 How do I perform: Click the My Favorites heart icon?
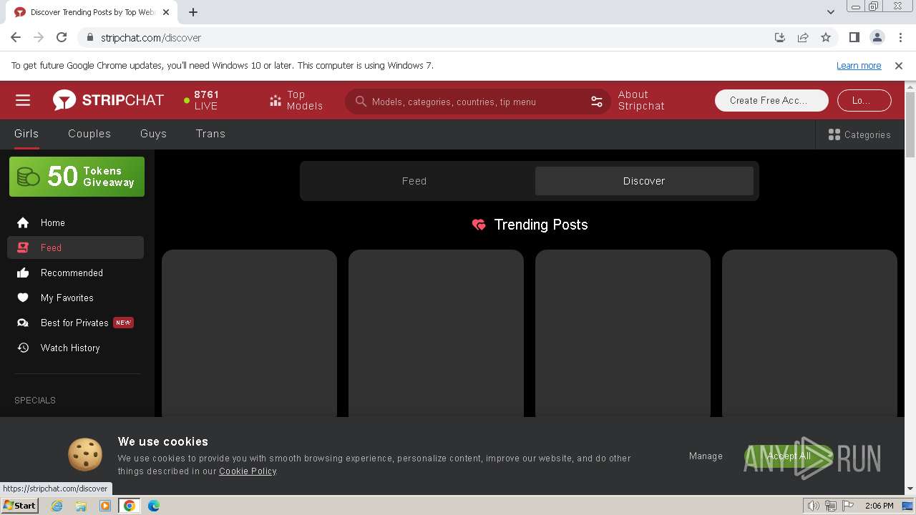click(23, 298)
